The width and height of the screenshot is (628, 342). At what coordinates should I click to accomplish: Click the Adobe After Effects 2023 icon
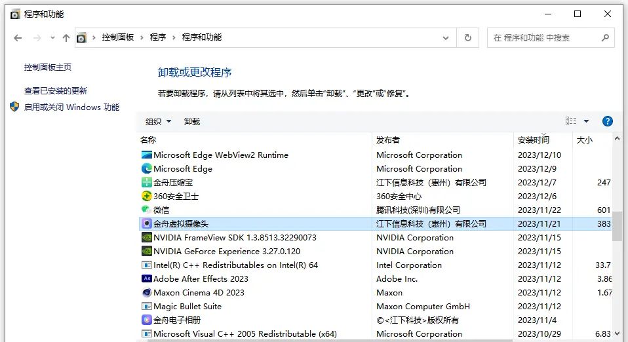(147, 278)
